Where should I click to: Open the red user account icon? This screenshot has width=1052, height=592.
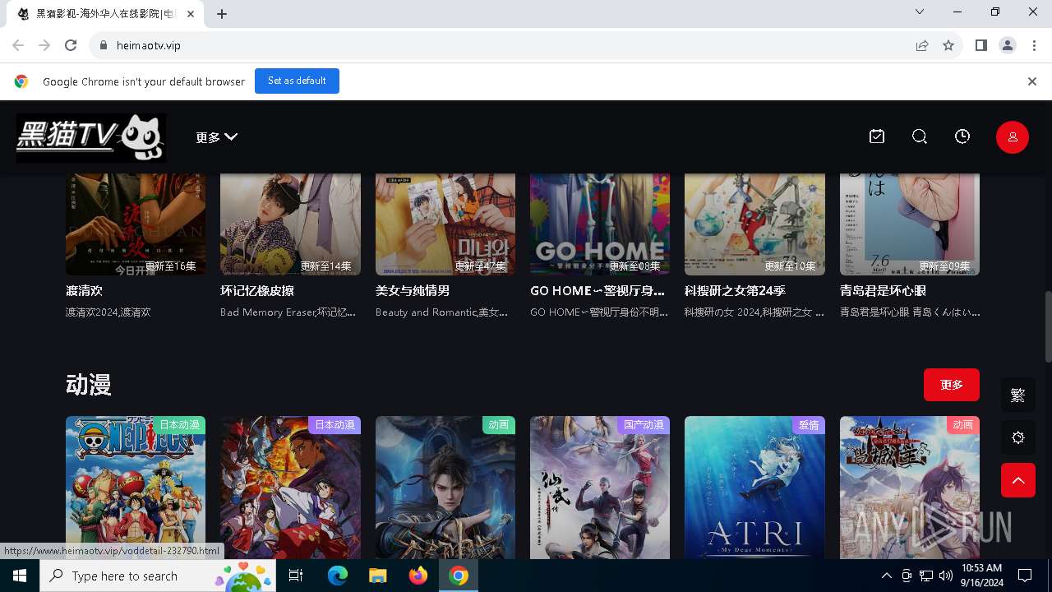point(1013,137)
